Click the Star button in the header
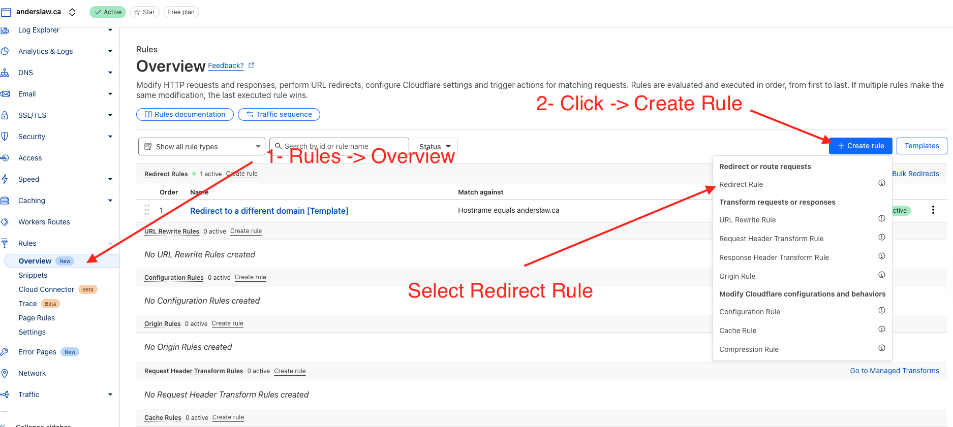Screen dimensions: 953x427 (x=144, y=12)
